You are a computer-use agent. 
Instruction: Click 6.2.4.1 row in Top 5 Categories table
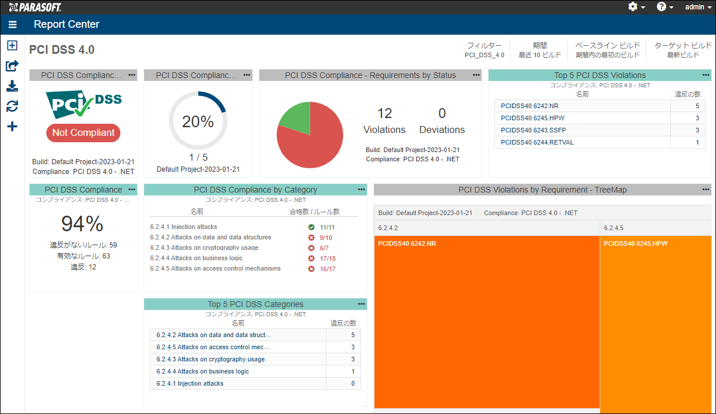tap(255, 383)
